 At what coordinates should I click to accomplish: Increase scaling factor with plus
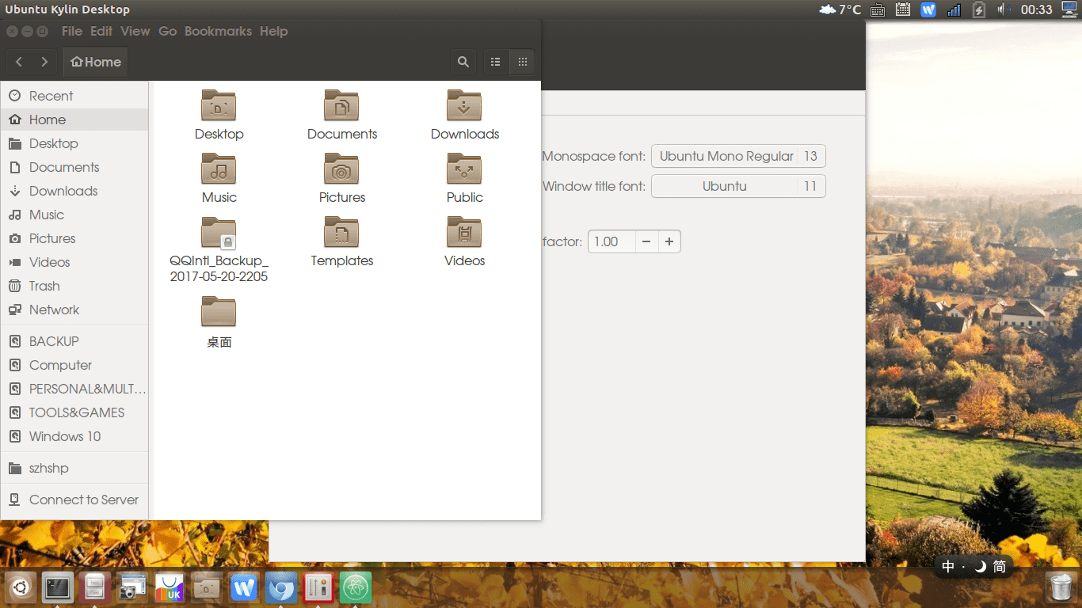669,241
